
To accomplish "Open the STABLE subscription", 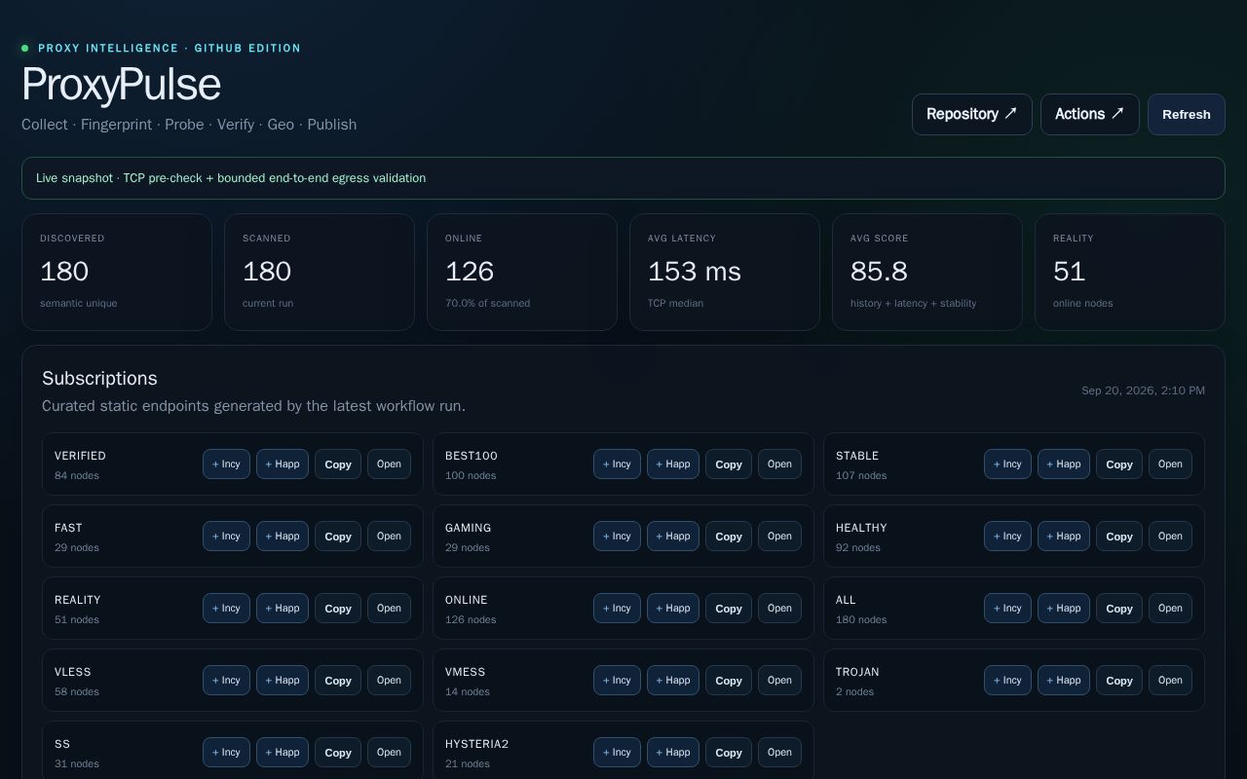I will pyautogui.click(x=1170, y=464).
